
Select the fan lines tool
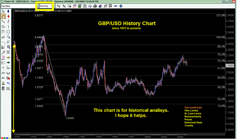3,37
